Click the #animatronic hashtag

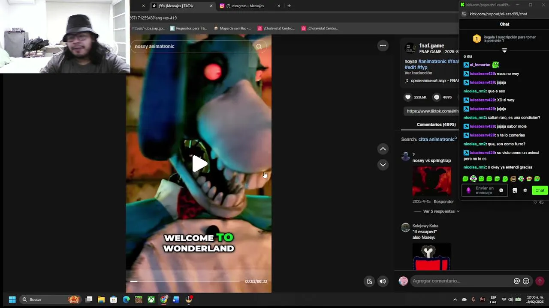[432, 62]
